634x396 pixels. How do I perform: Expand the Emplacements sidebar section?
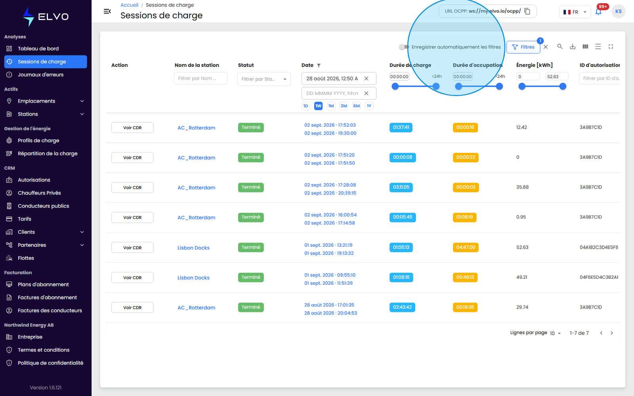[46, 101]
